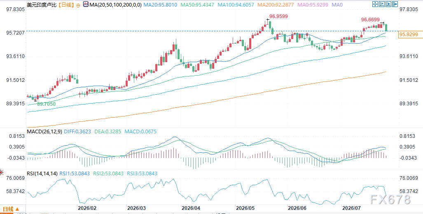The width and height of the screenshot is (423, 214).
Task: Click the left axis 95.7207 price label
Action: pos(15,33)
